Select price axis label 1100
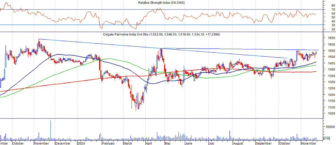The width and height of the screenshot is (336, 145). [332, 107]
